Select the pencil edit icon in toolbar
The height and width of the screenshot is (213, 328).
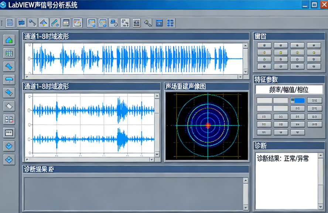pos(55,23)
